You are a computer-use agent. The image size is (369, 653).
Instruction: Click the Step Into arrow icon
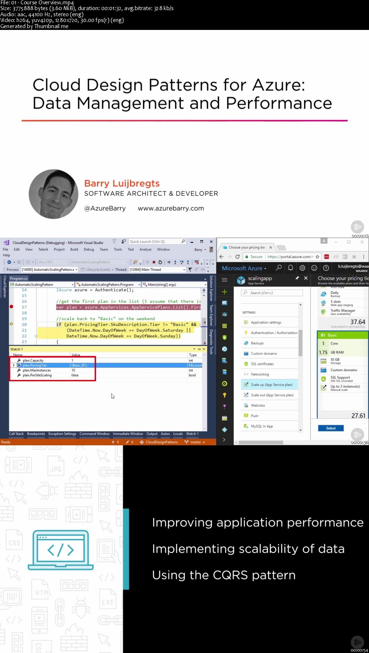[175, 262]
